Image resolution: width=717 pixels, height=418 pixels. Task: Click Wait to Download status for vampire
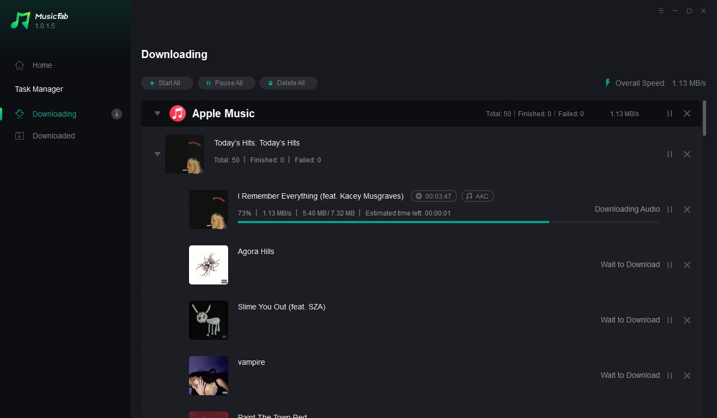pyautogui.click(x=630, y=375)
